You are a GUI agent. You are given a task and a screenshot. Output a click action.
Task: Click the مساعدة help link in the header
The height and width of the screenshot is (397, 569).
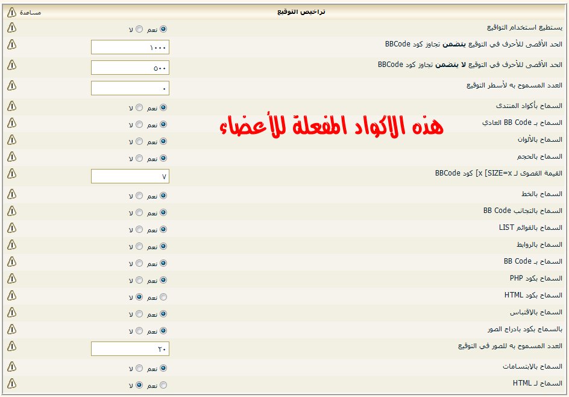(31, 12)
